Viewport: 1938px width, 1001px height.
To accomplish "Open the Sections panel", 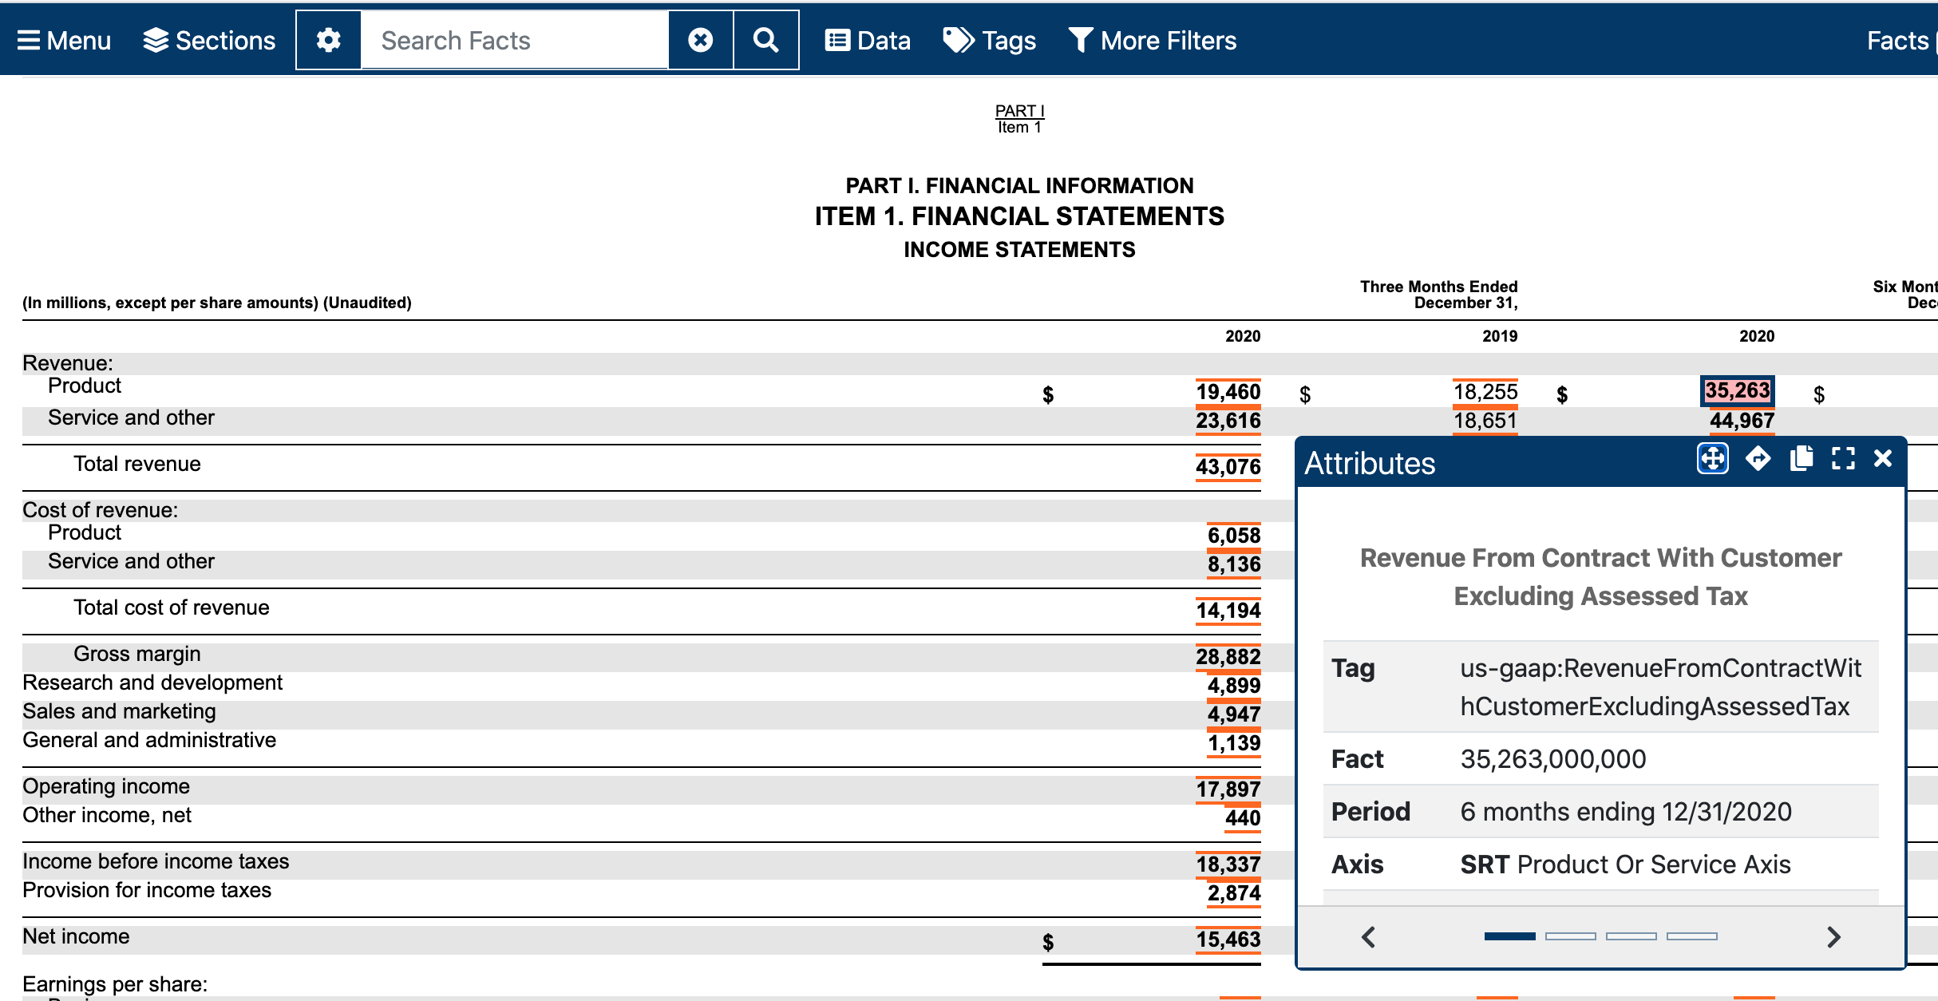I will point(209,40).
